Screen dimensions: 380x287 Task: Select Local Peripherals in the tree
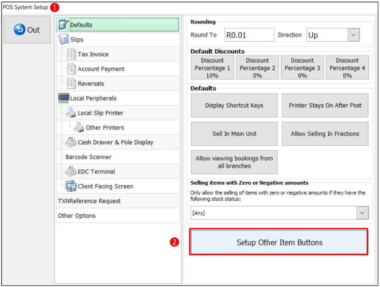[x=118, y=98]
